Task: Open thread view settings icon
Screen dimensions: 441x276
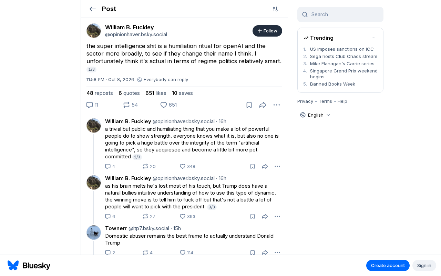Action: tap(275, 9)
